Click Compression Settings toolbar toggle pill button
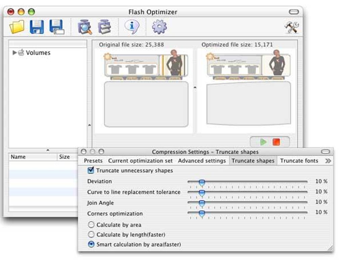343x263 pixels. click(x=325, y=152)
